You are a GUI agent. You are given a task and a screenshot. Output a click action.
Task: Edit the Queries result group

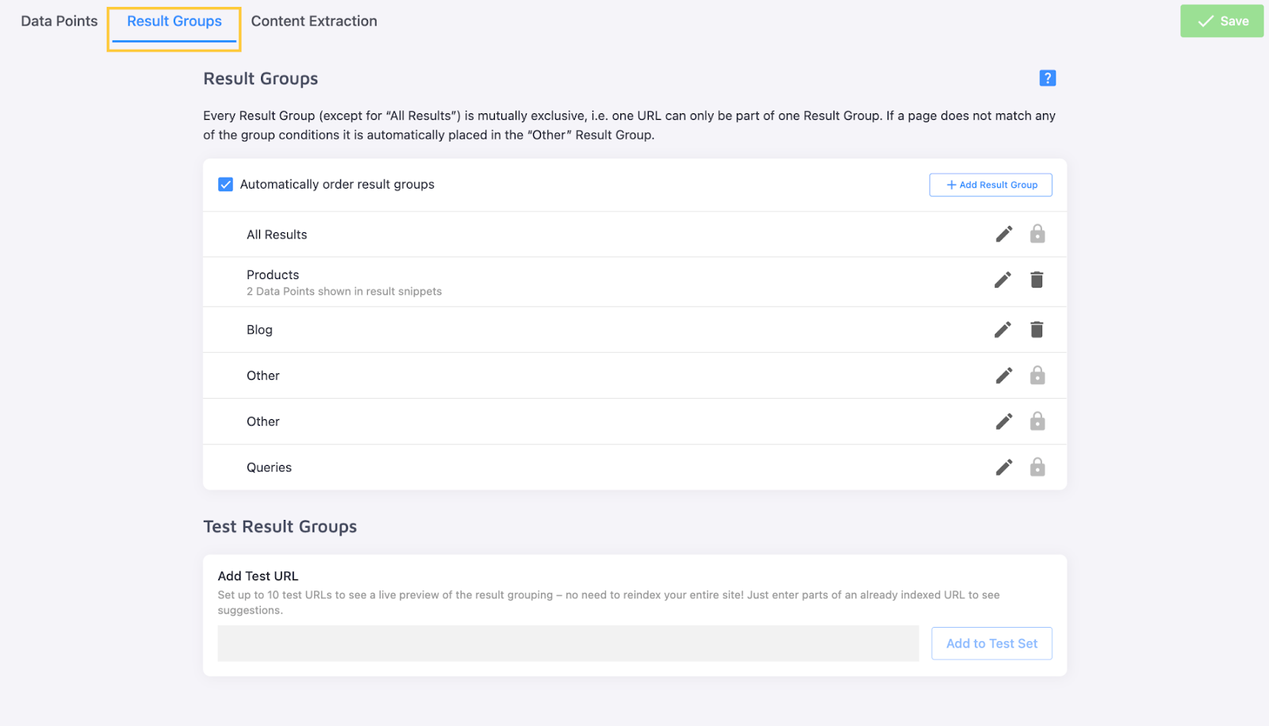point(1004,468)
